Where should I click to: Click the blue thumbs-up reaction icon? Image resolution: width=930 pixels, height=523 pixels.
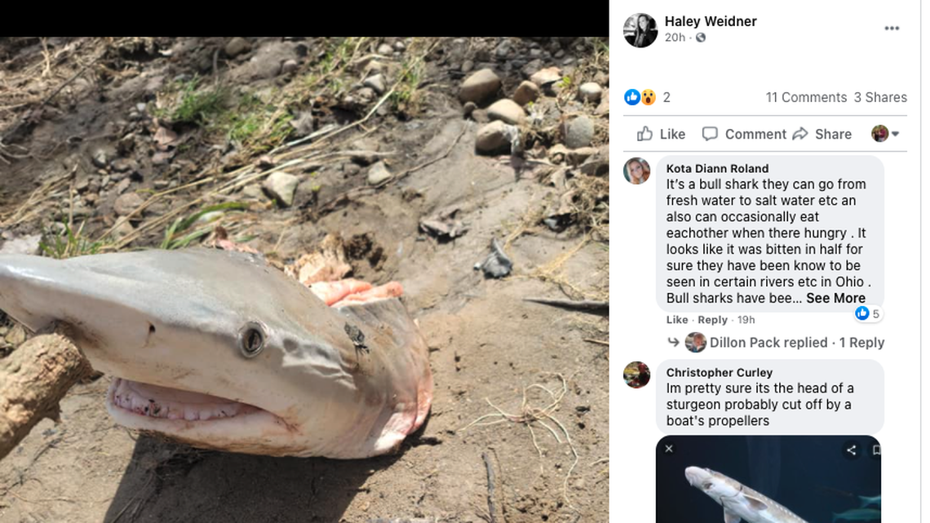tap(632, 96)
